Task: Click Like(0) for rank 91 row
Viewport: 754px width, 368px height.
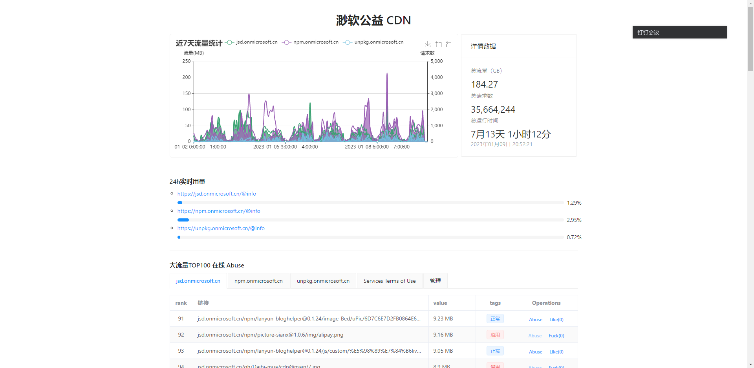Action: coord(556,319)
